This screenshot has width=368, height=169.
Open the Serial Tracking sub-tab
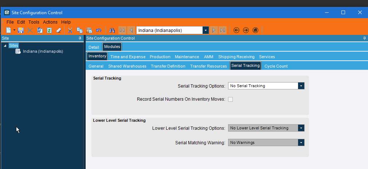point(246,65)
